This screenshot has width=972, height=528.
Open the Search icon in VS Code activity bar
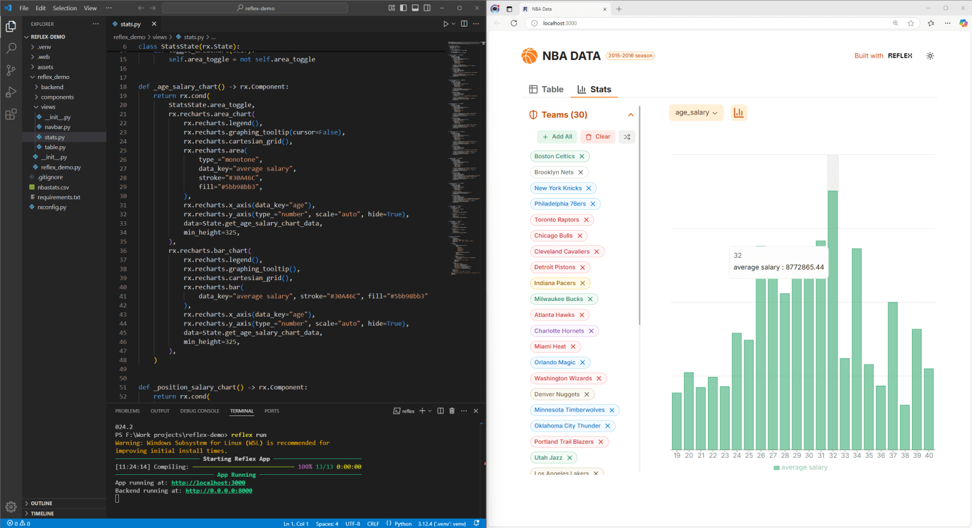pos(10,47)
